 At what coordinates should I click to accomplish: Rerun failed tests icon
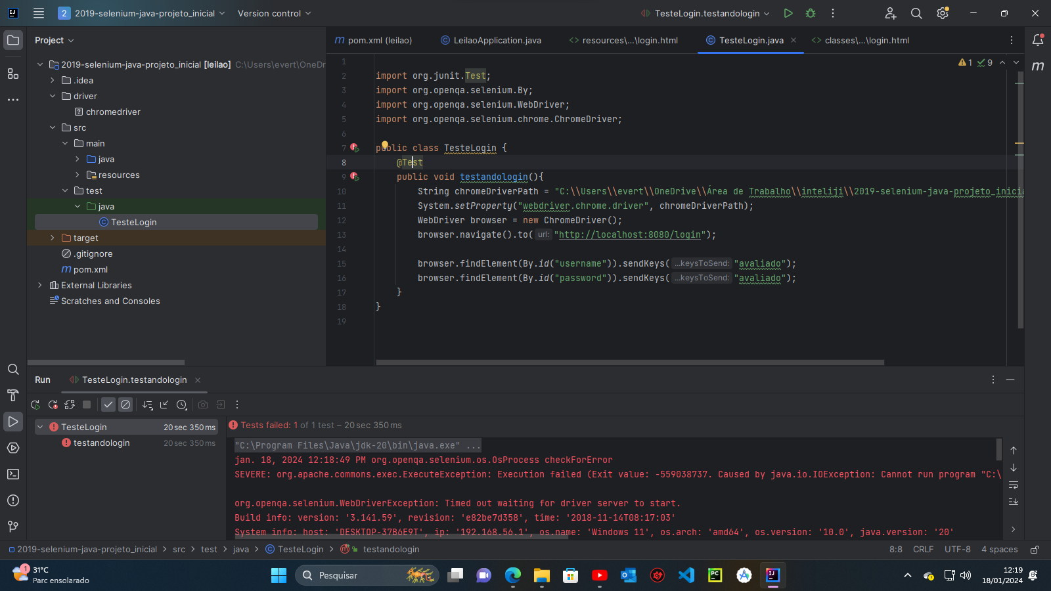53,405
